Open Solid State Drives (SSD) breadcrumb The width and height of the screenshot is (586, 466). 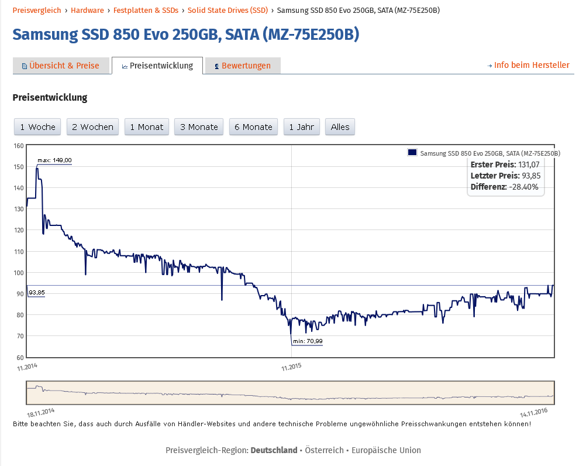pos(227,10)
